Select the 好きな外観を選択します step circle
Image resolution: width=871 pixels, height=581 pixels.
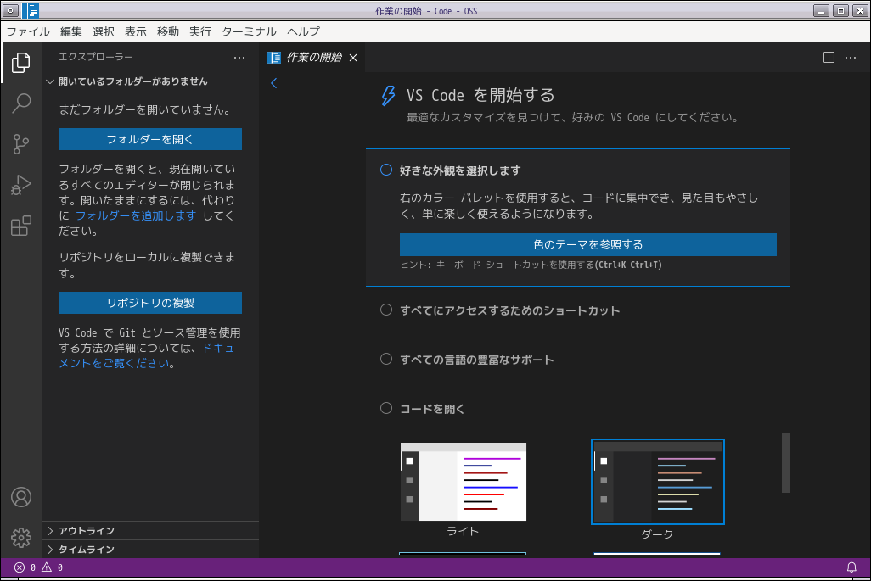[x=386, y=170]
